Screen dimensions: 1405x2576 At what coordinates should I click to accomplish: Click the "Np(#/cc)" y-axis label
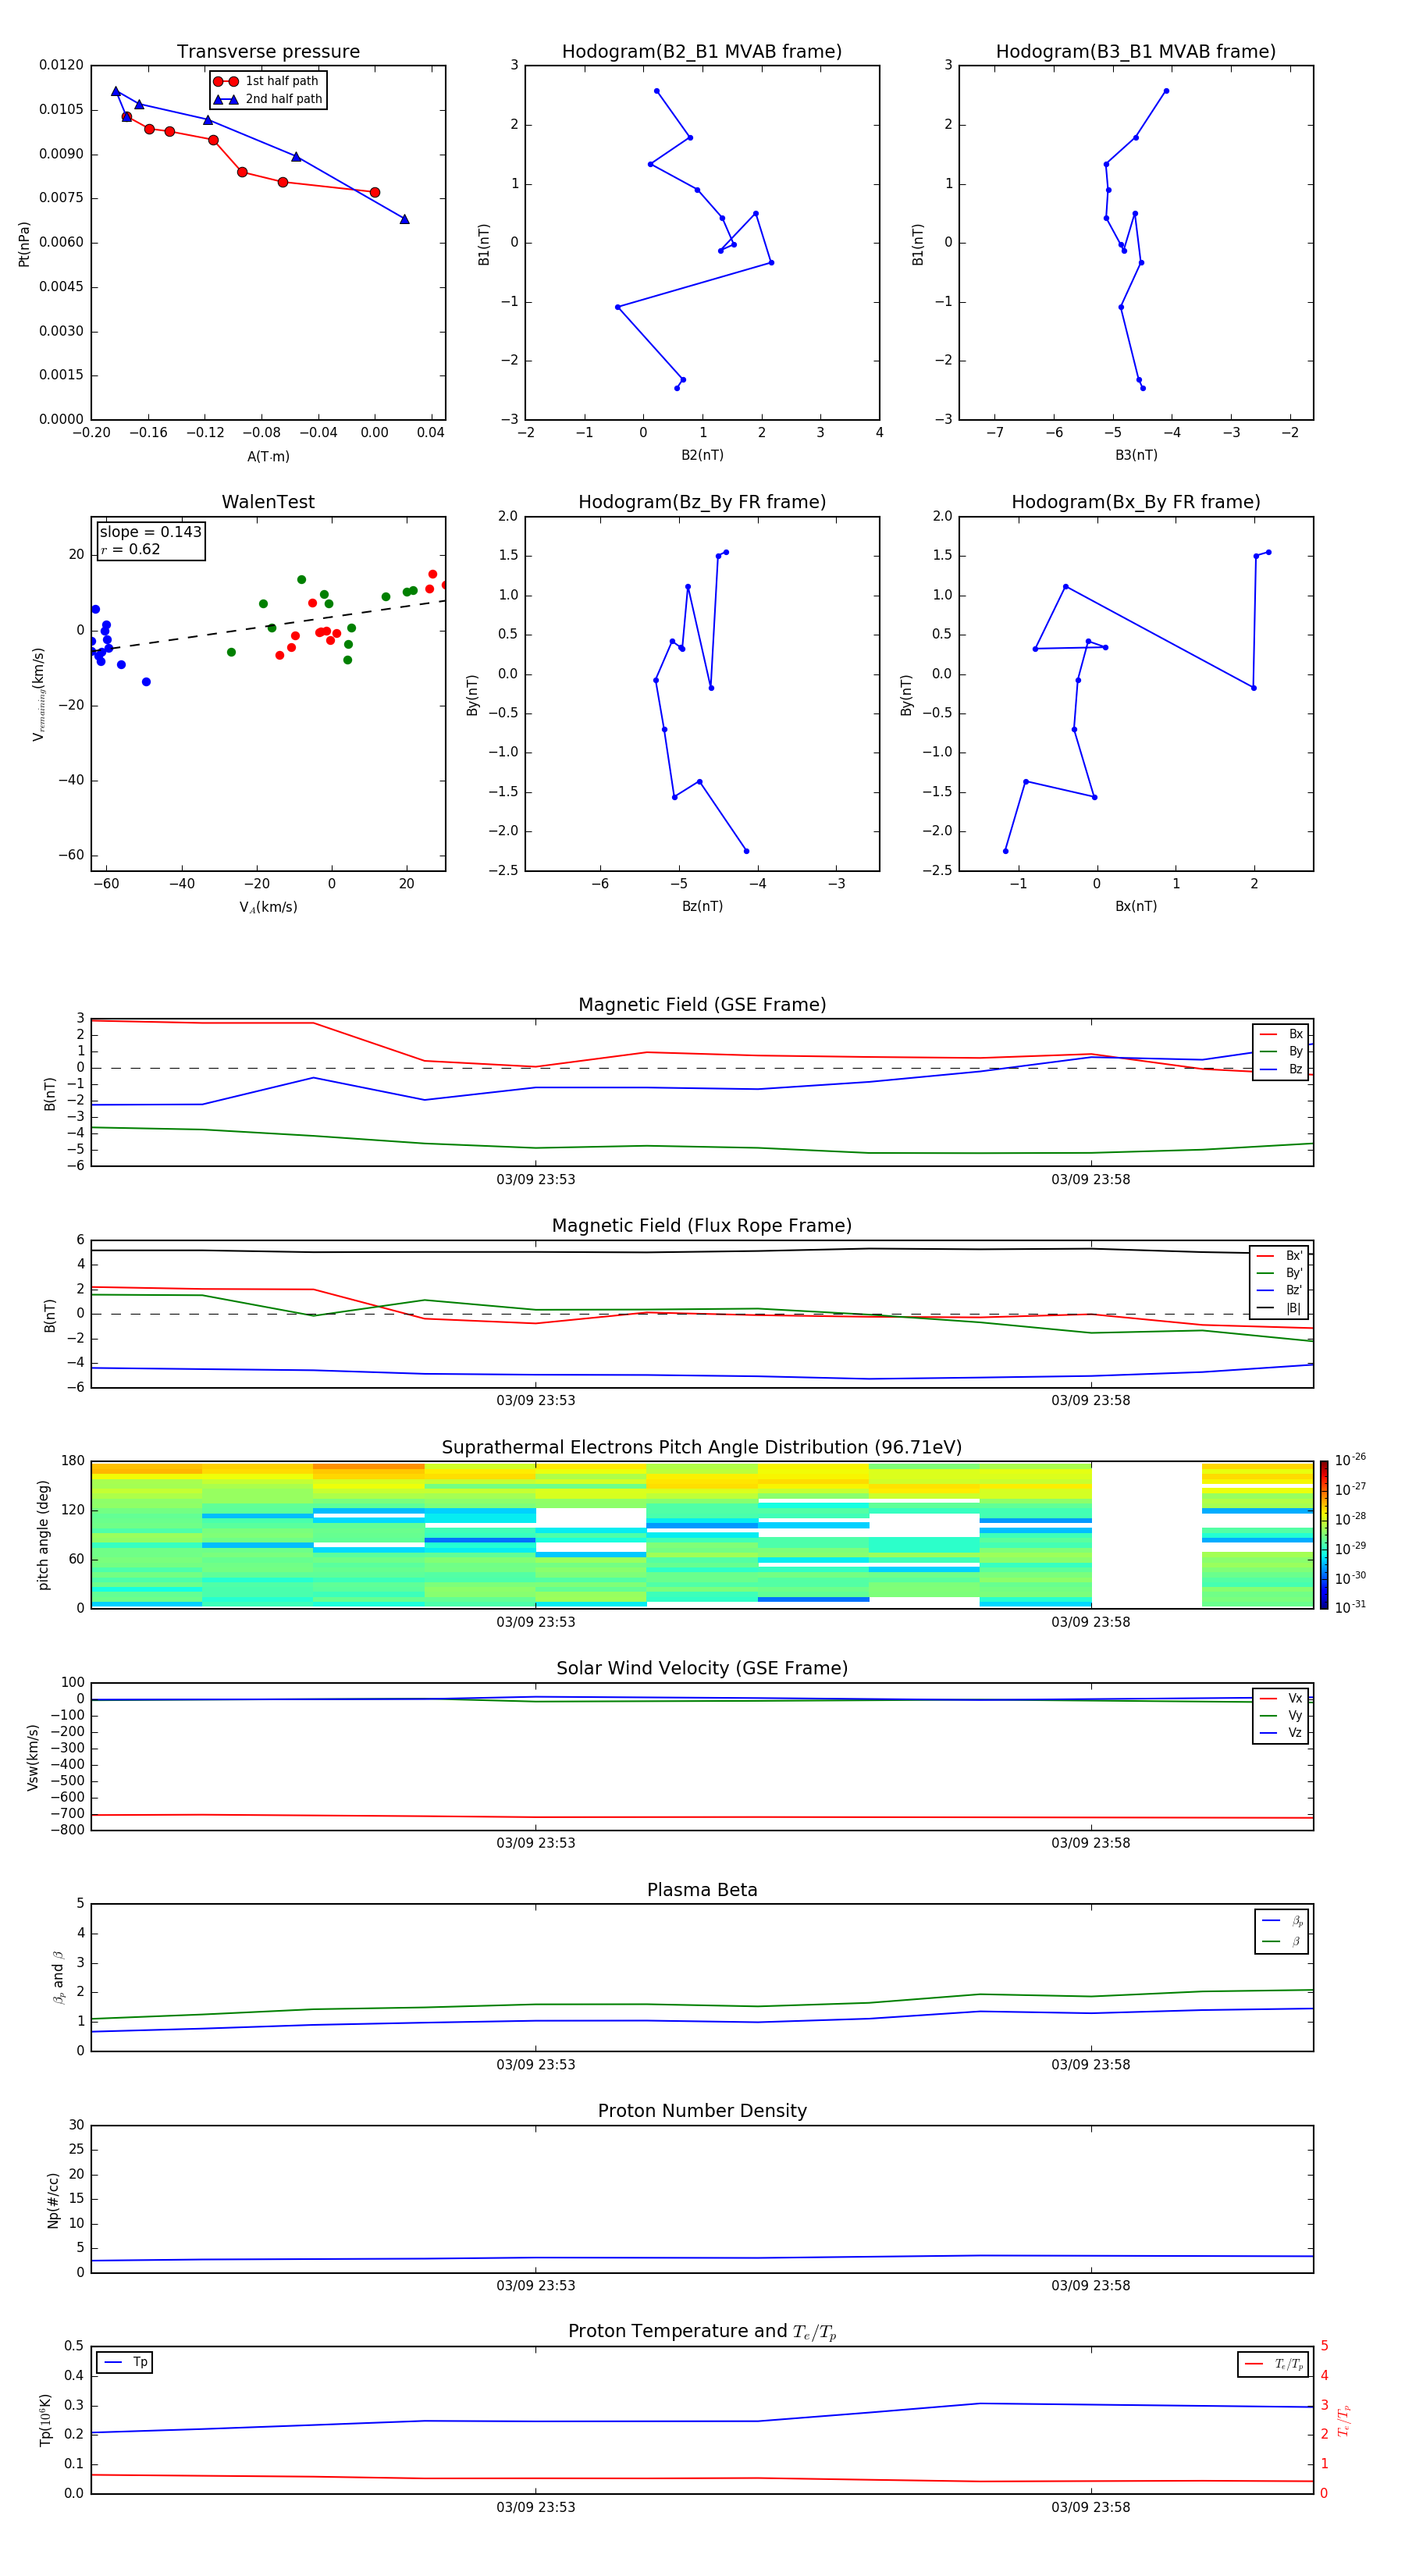[53, 2200]
